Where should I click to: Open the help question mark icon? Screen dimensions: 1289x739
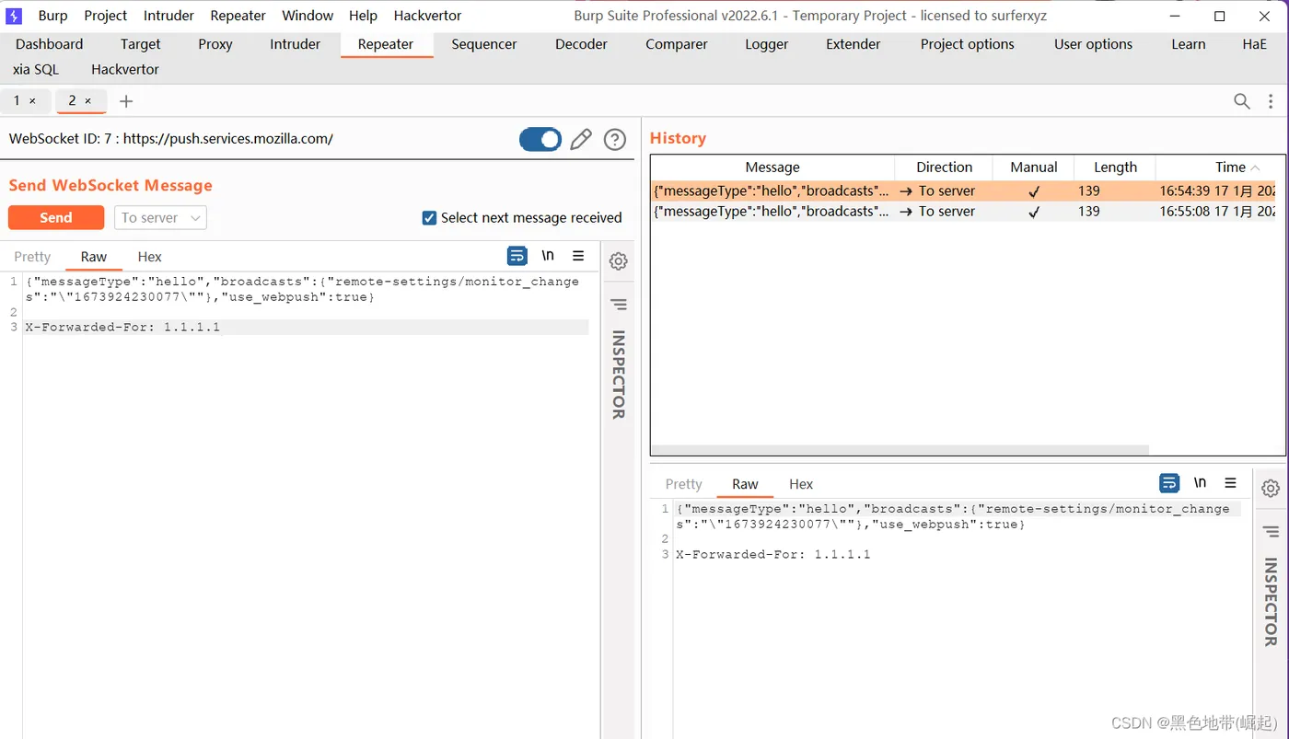614,139
